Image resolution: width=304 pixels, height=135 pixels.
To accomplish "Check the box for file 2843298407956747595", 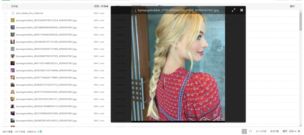I will tap(6, 56).
